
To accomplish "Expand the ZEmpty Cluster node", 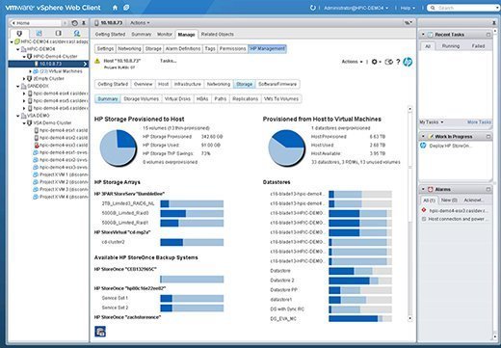I will tap(24, 79).
